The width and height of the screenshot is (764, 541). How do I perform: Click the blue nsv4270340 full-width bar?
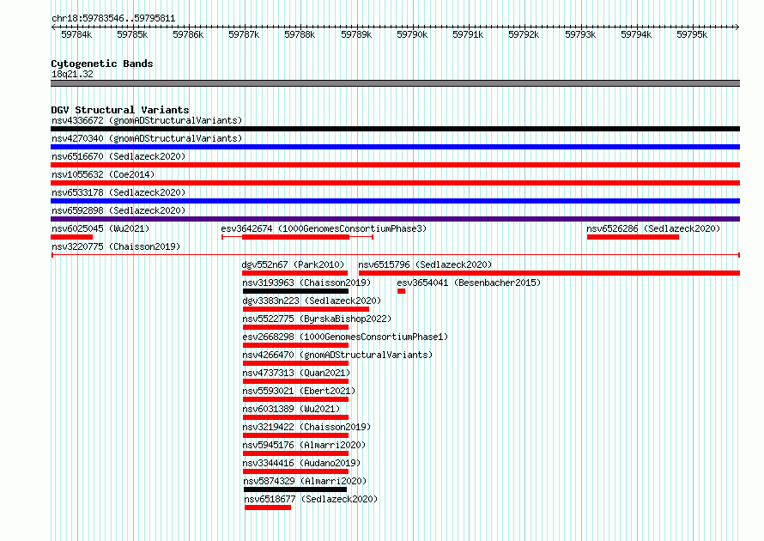395,147
